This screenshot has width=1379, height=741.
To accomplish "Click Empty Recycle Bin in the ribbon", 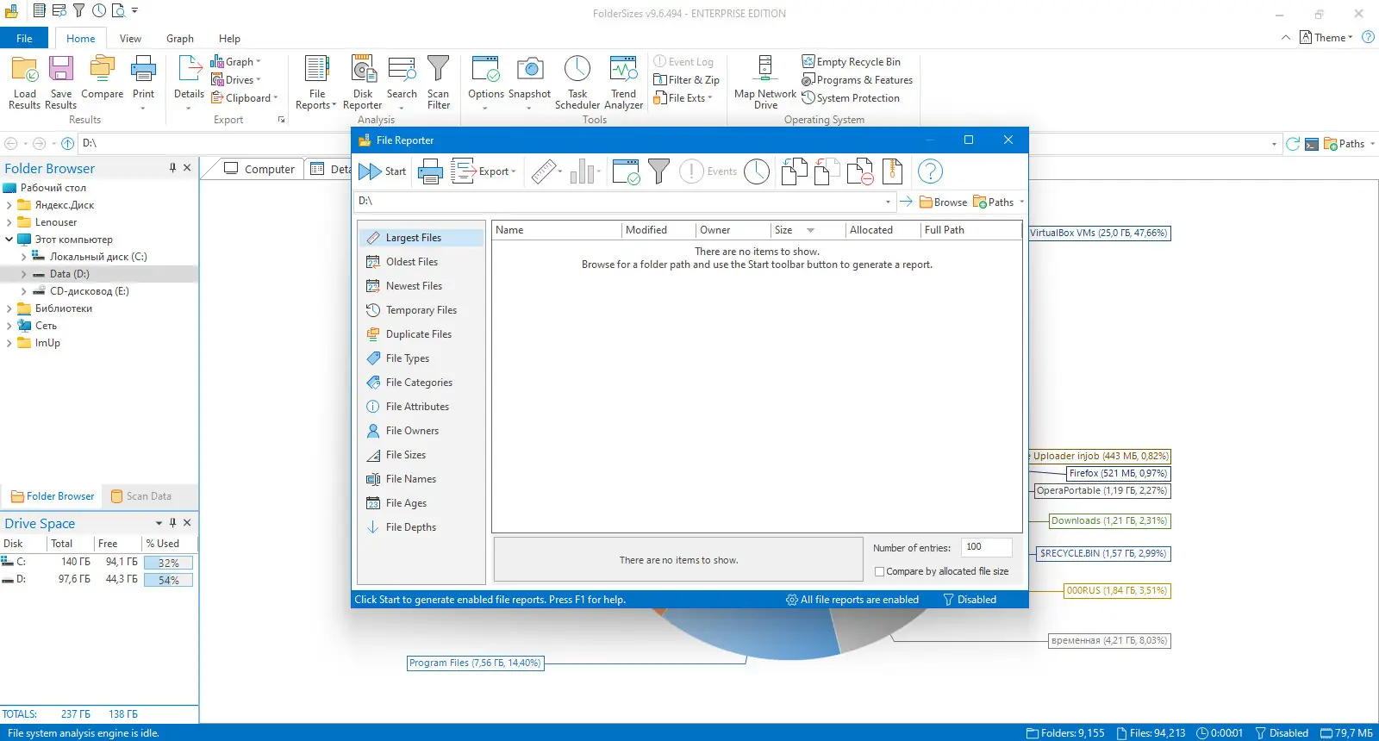I will (x=852, y=62).
